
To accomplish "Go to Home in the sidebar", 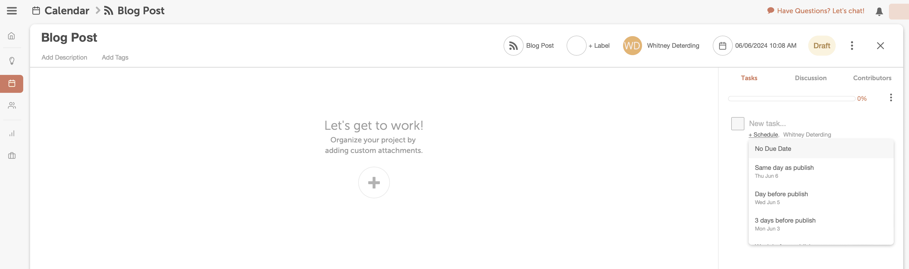I will pos(12,36).
